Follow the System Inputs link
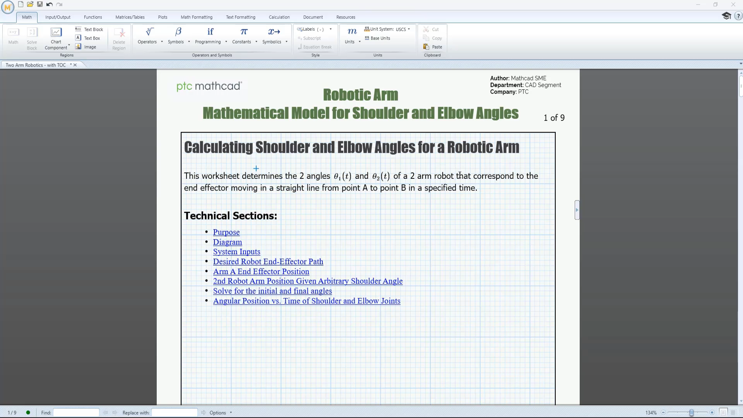 pyautogui.click(x=237, y=252)
